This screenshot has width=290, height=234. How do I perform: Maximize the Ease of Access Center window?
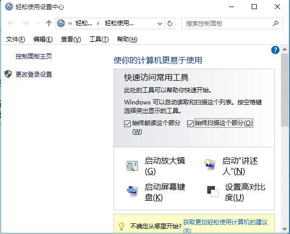254,7
